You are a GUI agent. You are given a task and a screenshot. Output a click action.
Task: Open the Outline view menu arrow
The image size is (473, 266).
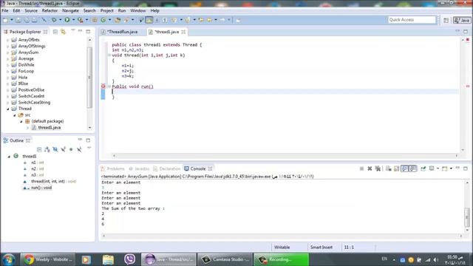click(89, 148)
